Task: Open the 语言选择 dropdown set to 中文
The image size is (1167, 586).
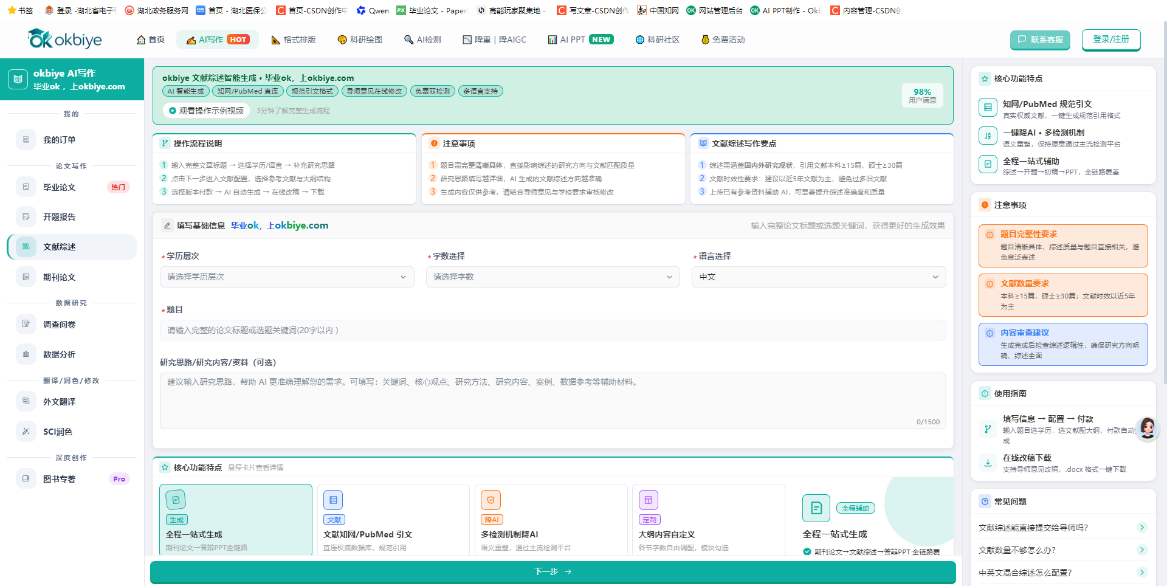Action: tap(819, 277)
